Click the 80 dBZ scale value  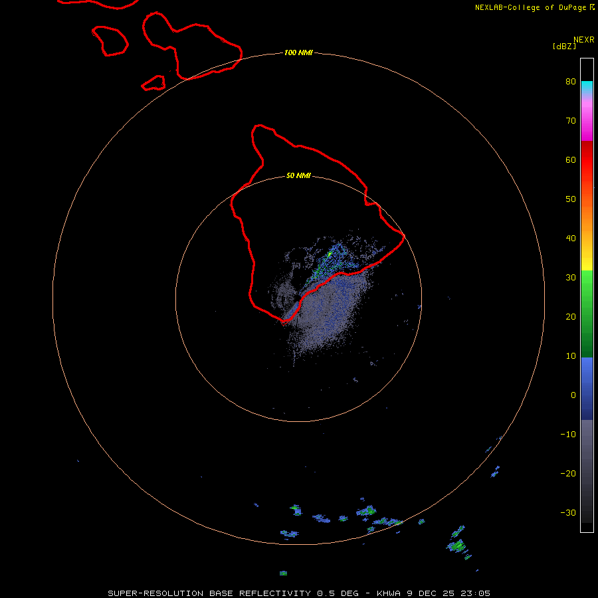coord(571,81)
